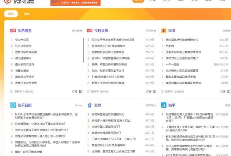Open the 头条搜索 item '资治通鉴简介'
231x156 pixels.
click(x=23, y=58)
